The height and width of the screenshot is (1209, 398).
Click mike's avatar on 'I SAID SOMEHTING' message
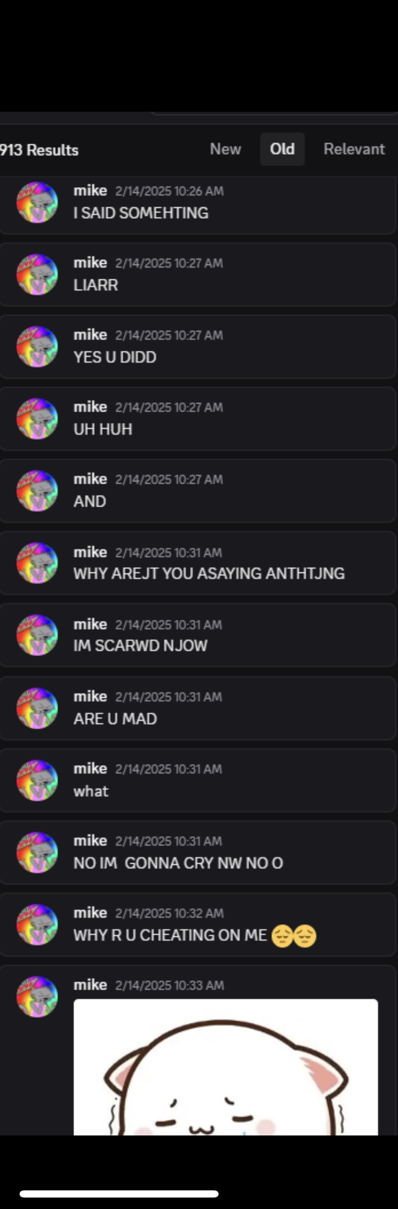click(x=37, y=202)
